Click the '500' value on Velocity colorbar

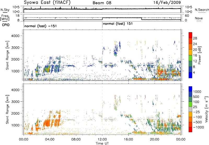[x=196, y=97]
